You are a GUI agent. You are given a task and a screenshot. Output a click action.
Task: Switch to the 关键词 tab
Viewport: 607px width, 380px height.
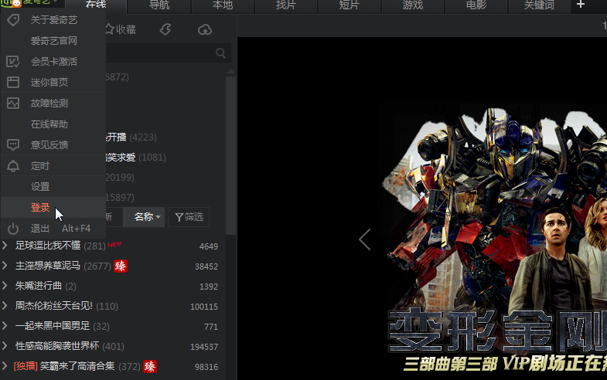pos(539,5)
